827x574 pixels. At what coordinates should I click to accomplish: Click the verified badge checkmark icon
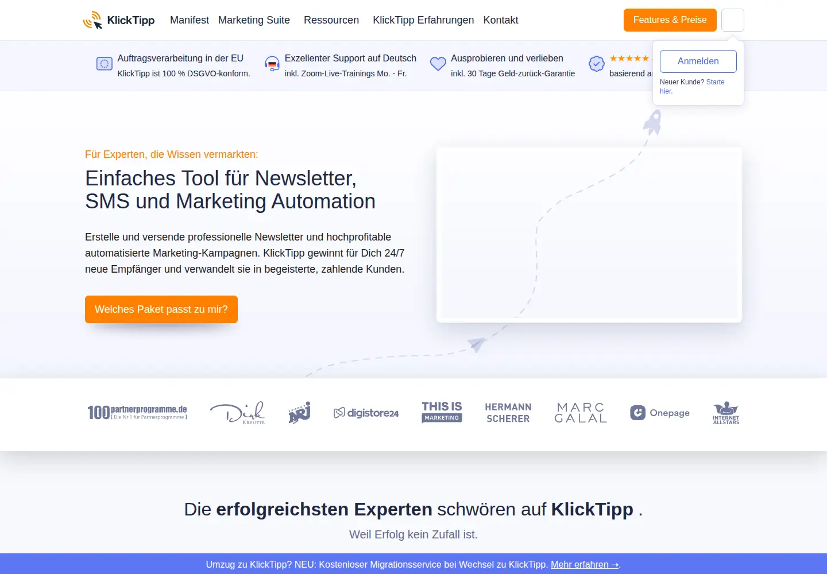[597, 64]
